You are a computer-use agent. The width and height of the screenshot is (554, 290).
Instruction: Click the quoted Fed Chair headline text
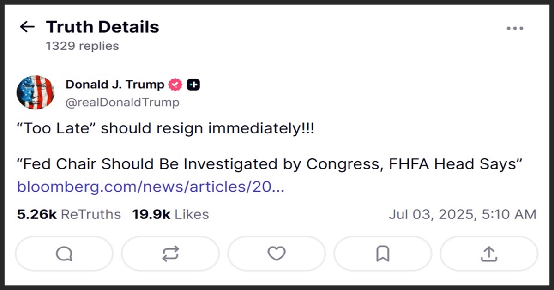[269, 164]
